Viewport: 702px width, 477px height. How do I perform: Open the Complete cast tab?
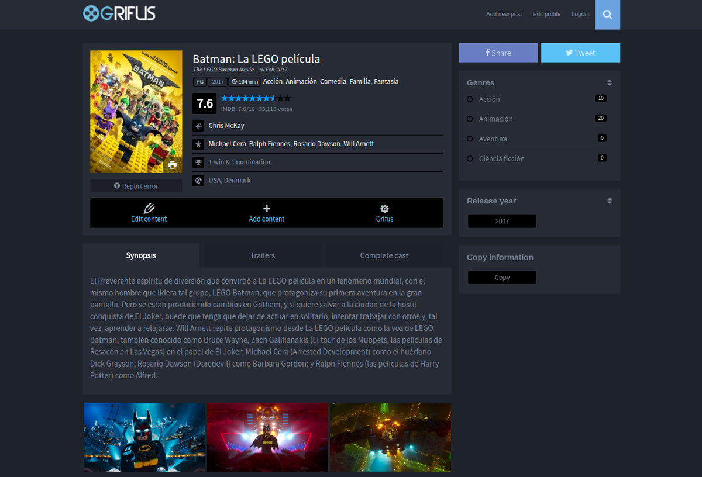384,255
